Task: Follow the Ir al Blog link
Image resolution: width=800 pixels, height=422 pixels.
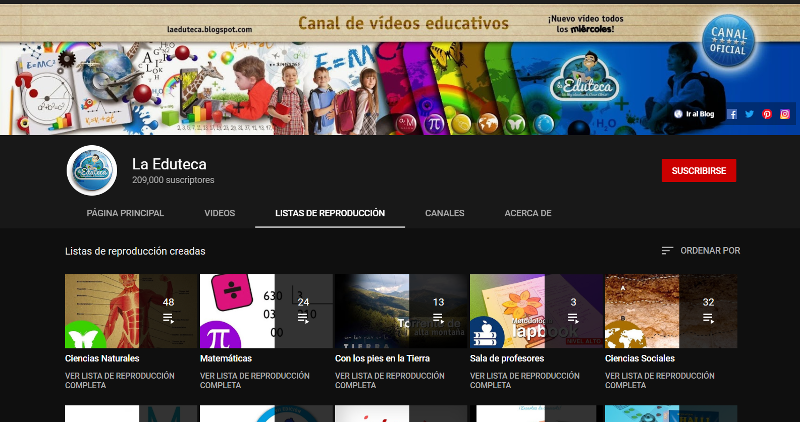Action: pyautogui.click(x=700, y=114)
